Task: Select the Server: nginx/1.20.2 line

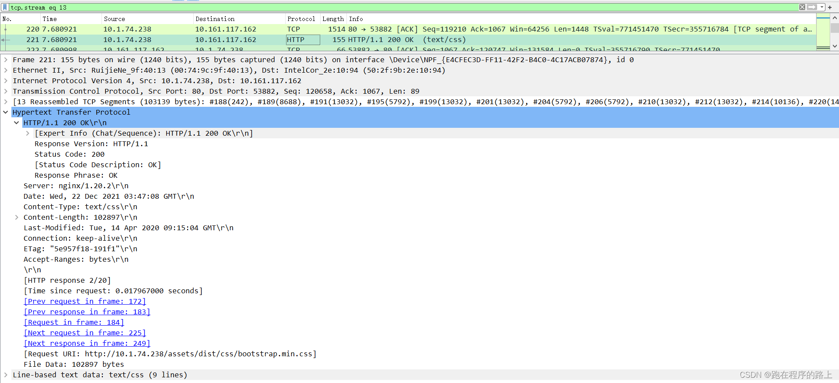Action: [x=76, y=186]
